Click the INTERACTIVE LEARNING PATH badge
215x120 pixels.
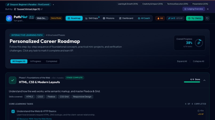tap(27, 35)
